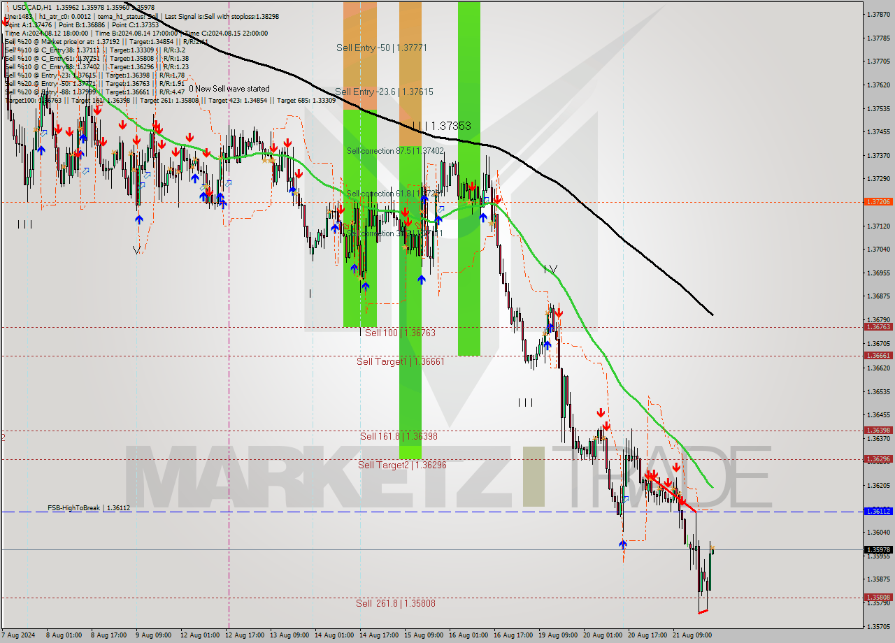Click the '19 Aug 09:00' time axis label
The image size is (895, 643).
coord(557,635)
